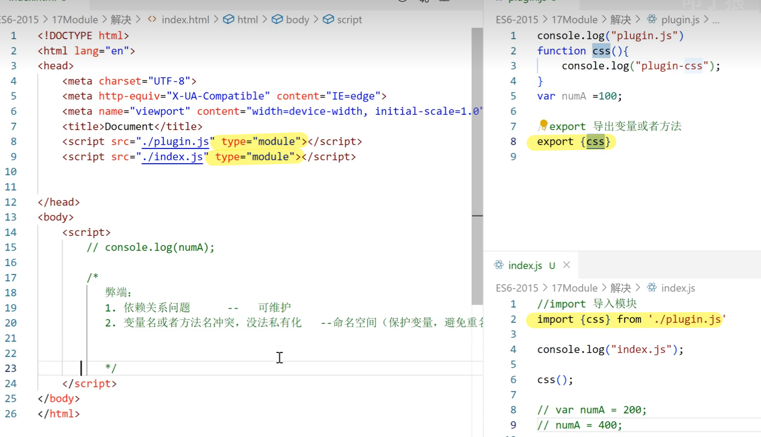Expand the ellipsis in the plugin.js breadcrumb
The image size is (761, 437).
coord(716,21)
